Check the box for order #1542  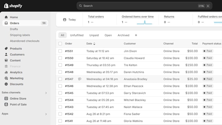(60, 114)
